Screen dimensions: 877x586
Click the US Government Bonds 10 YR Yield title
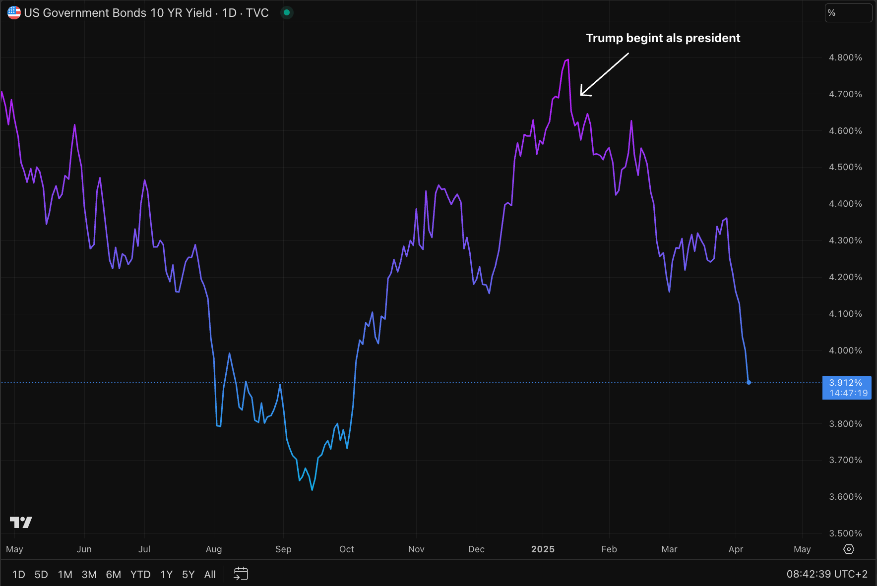[118, 13]
